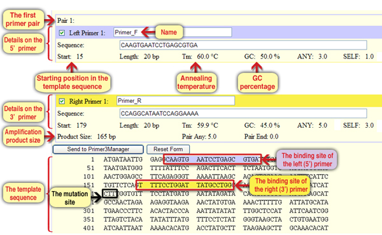The height and width of the screenshot is (235, 382).
Task: Click the Tm value 60.0 °C
Action: (208, 57)
